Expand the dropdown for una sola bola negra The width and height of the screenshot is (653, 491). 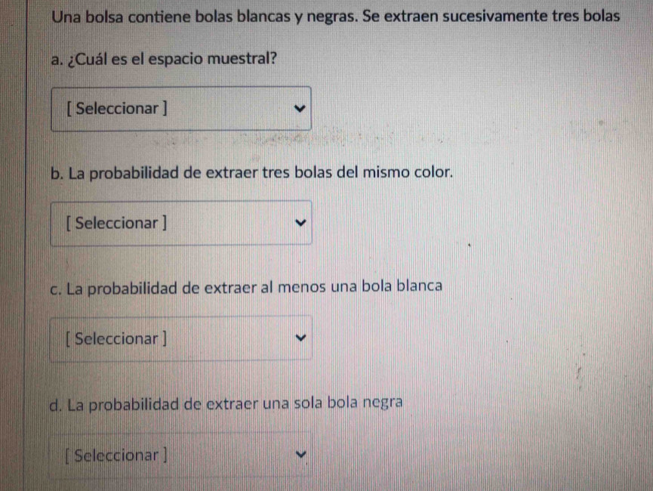pyautogui.click(x=181, y=455)
